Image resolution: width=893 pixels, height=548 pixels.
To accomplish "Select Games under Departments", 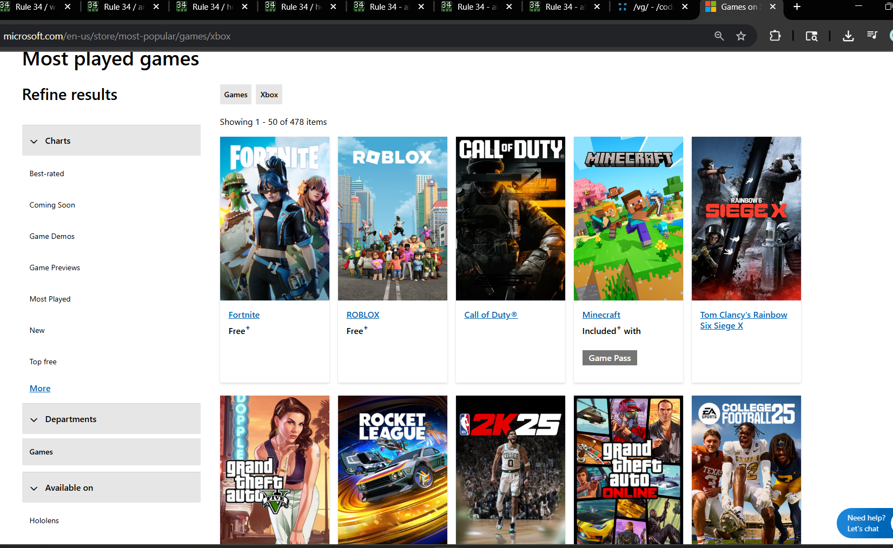I will point(111,452).
